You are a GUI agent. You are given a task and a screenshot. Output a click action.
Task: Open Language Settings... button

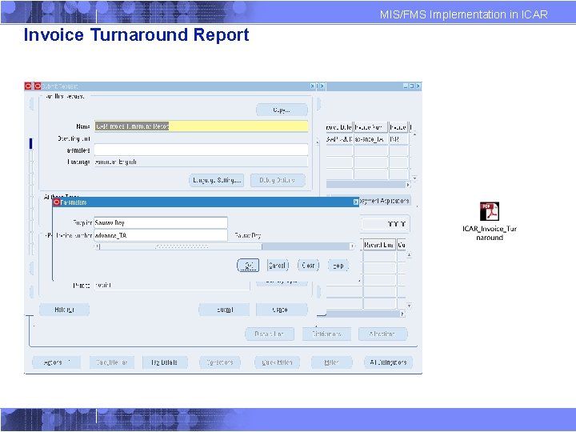coord(217,180)
